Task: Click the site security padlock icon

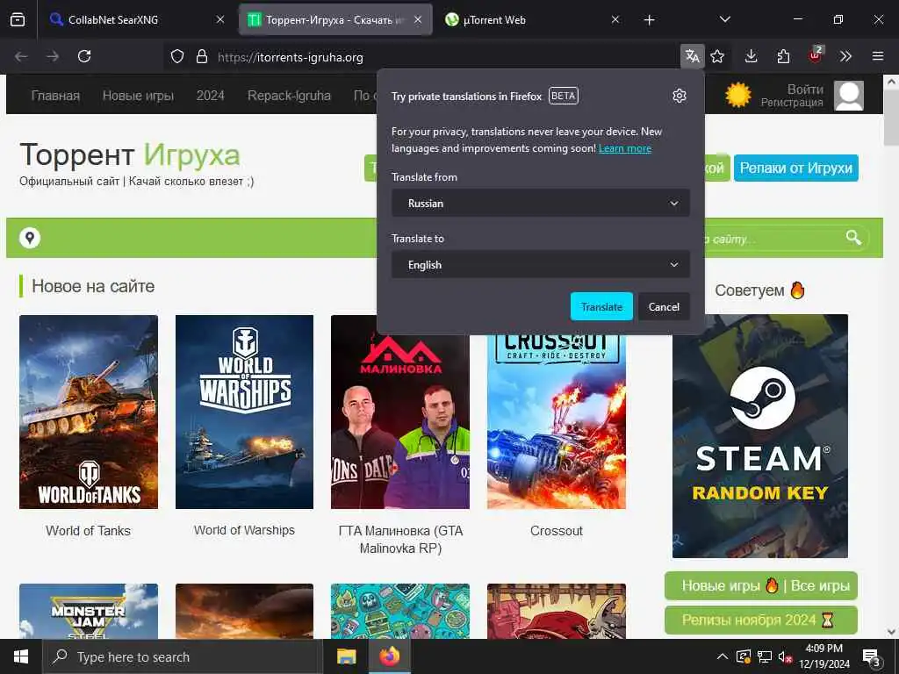Action: click(202, 56)
